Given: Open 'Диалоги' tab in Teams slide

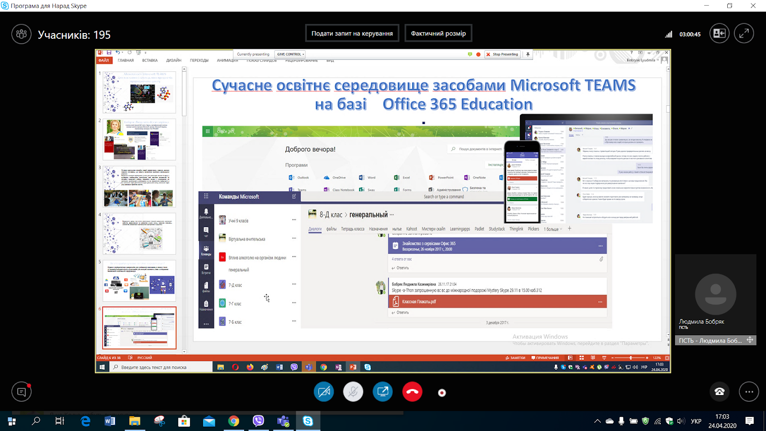Looking at the screenshot, I should click(315, 229).
